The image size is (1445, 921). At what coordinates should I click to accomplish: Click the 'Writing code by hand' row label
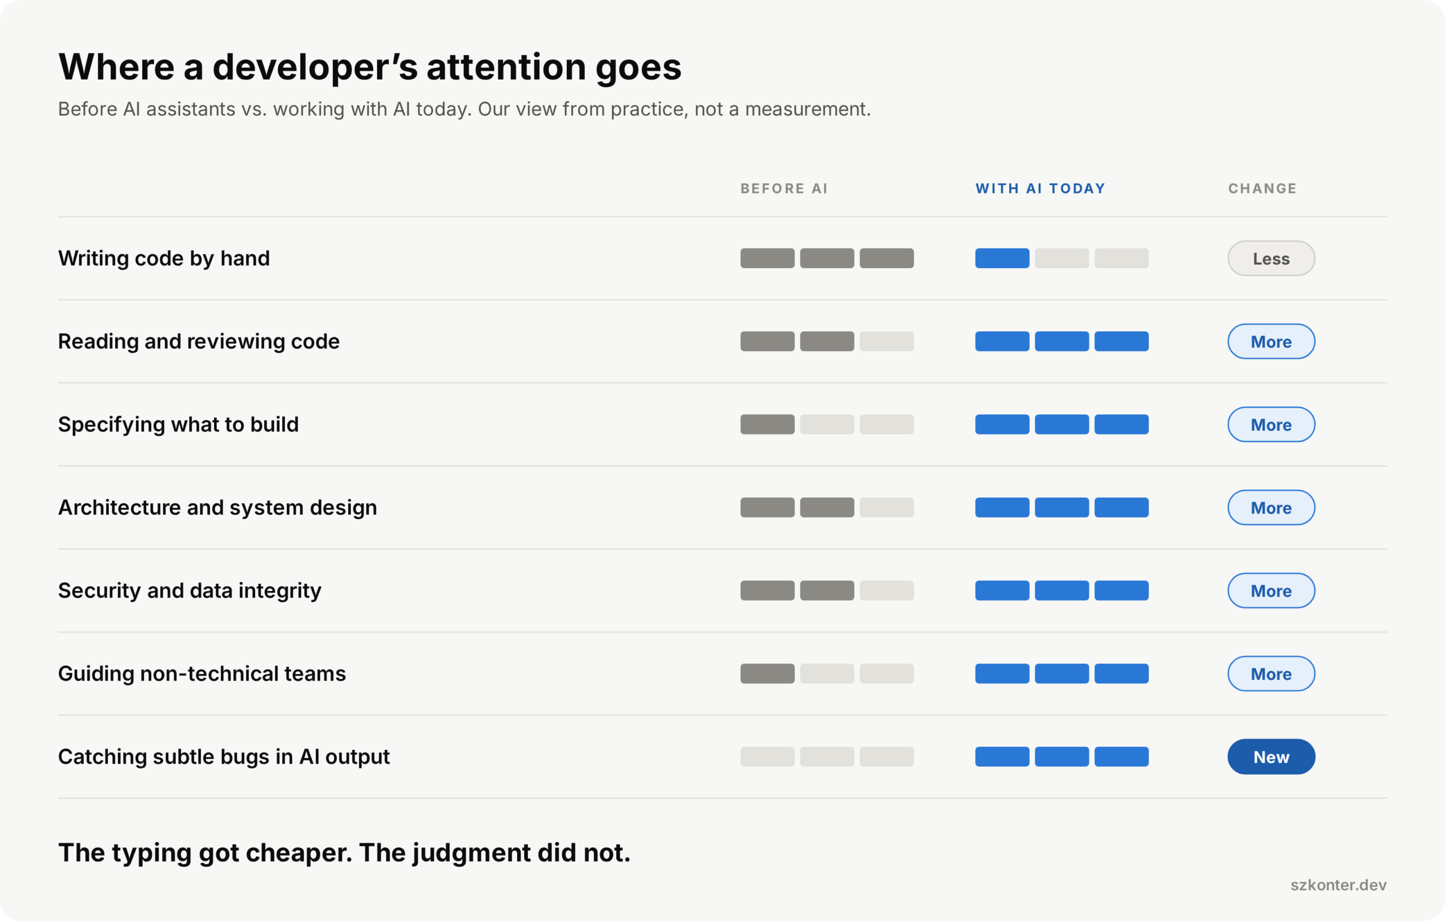click(x=164, y=258)
